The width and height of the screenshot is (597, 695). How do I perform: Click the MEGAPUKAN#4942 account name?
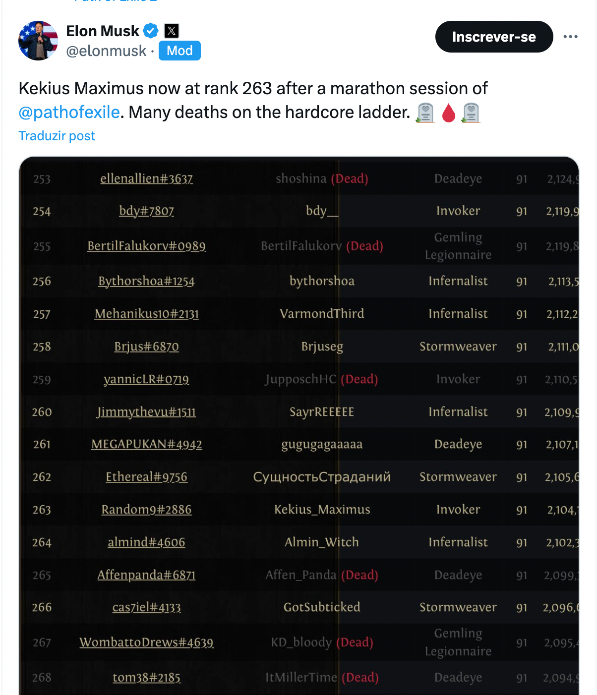146,444
